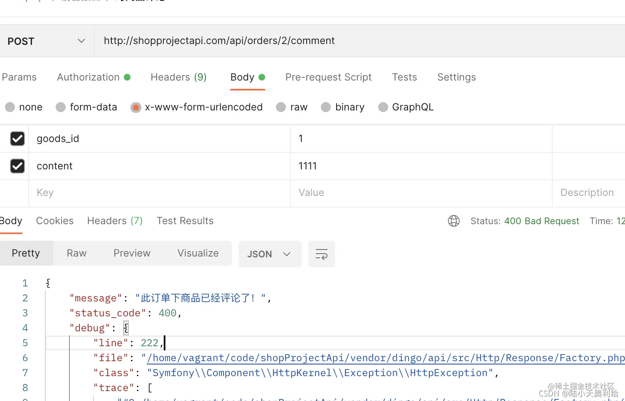This screenshot has width=625, height=401.
Task: Switch to Pretty response view
Action: tap(26, 253)
